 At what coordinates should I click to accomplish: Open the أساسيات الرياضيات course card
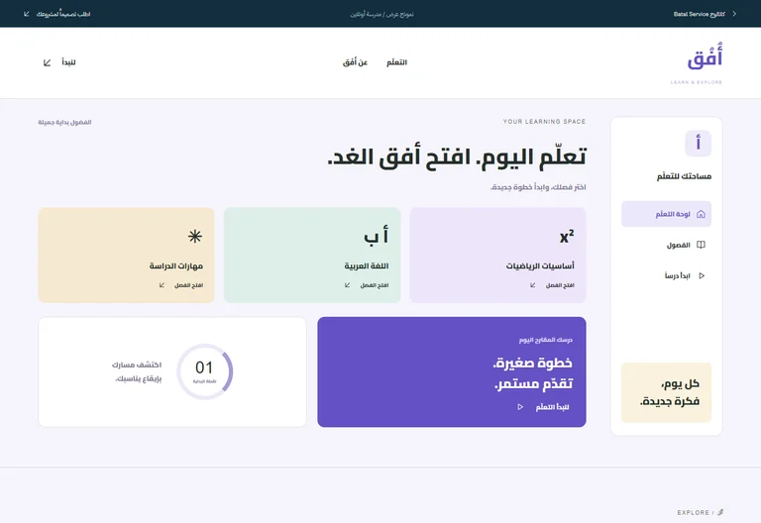pos(497,256)
